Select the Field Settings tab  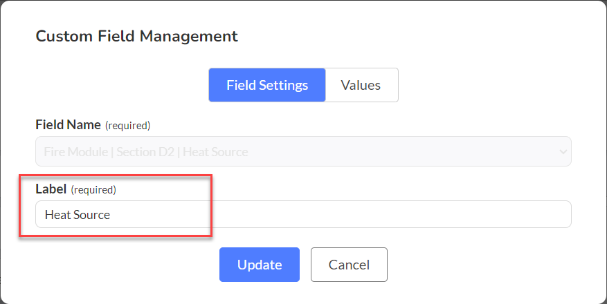(267, 85)
